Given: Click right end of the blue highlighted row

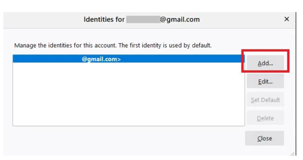Looking at the screenshot, I should click(235, 59).
